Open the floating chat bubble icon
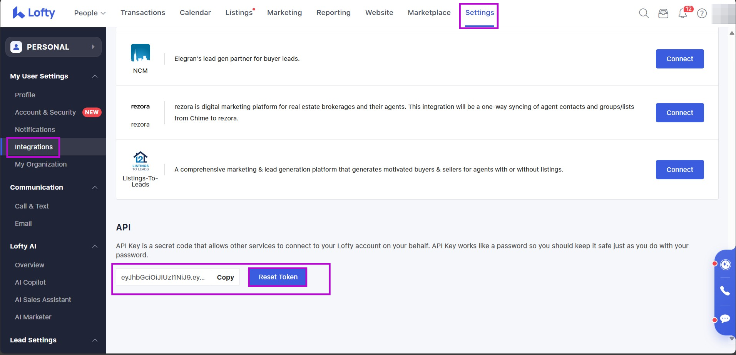This screenshot has width=736, height=355. click(725, 319)
